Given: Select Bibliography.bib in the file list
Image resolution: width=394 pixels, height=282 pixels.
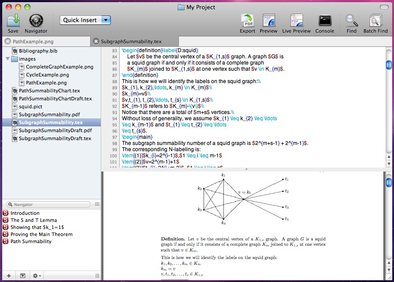Looking at the screenshot, I should tap(38, 51).
